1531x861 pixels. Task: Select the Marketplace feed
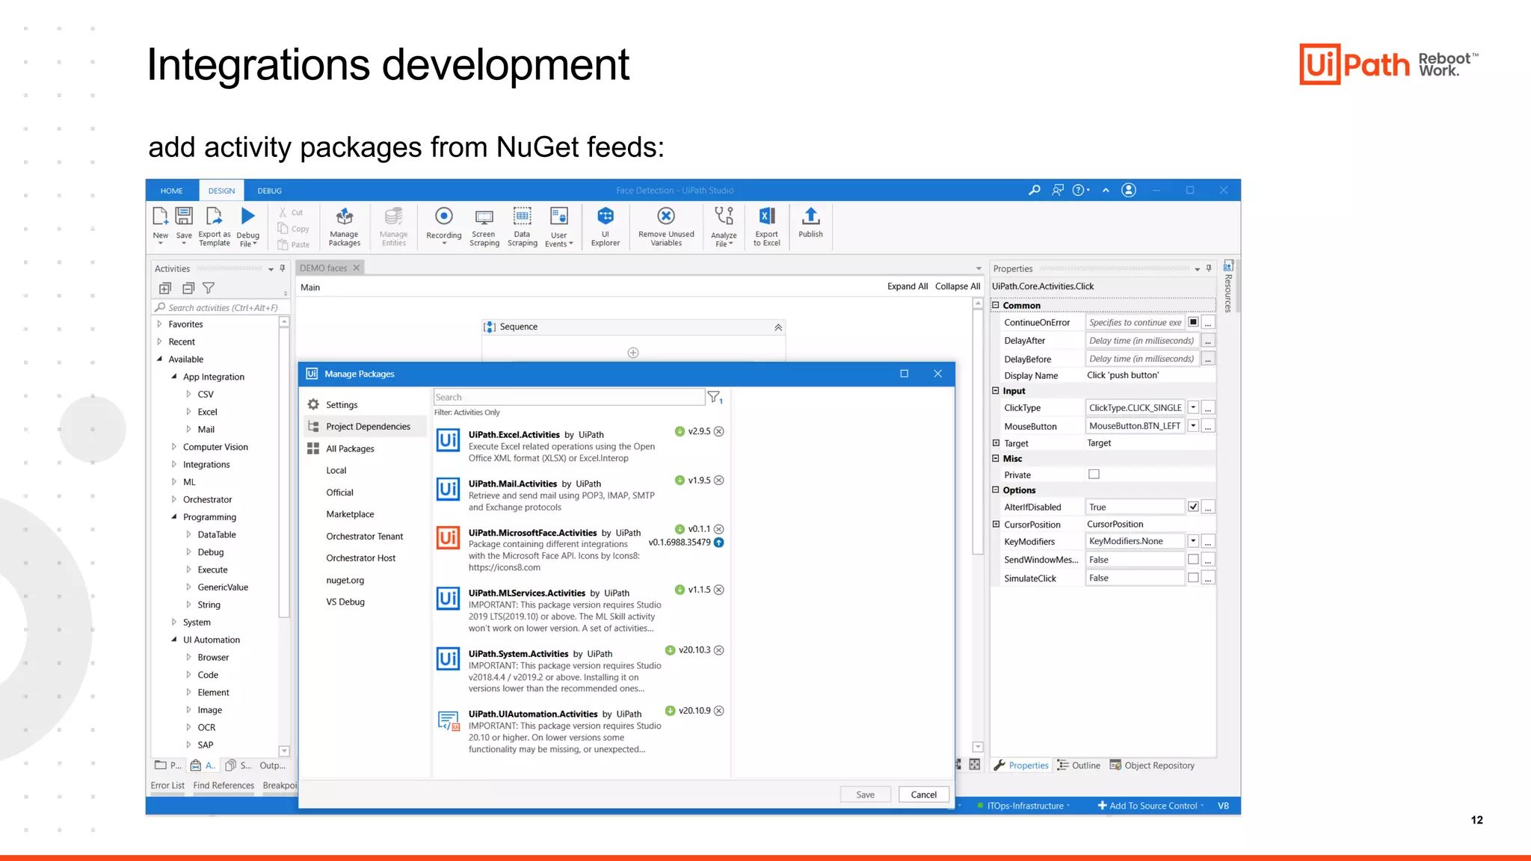coord(350,514)
